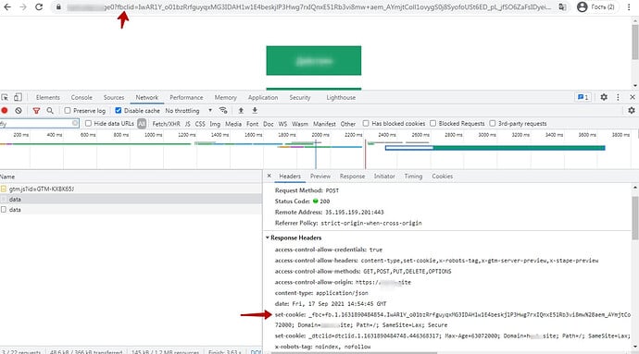Open DevTools settings gear
Image resolution: width=639 pixels, height=354 pixels.
point(604,97)
